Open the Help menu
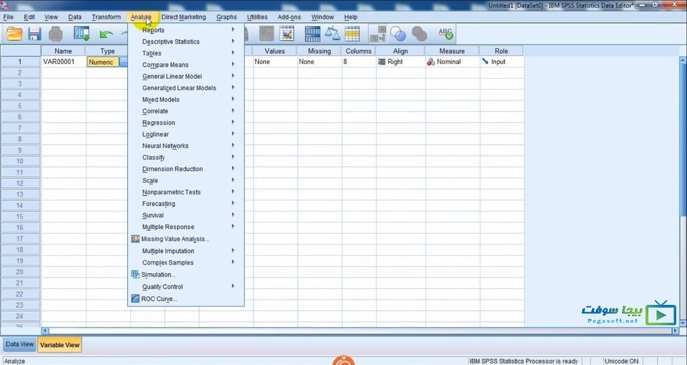This screenshot has height=365, width=687. tap(350, 17)
